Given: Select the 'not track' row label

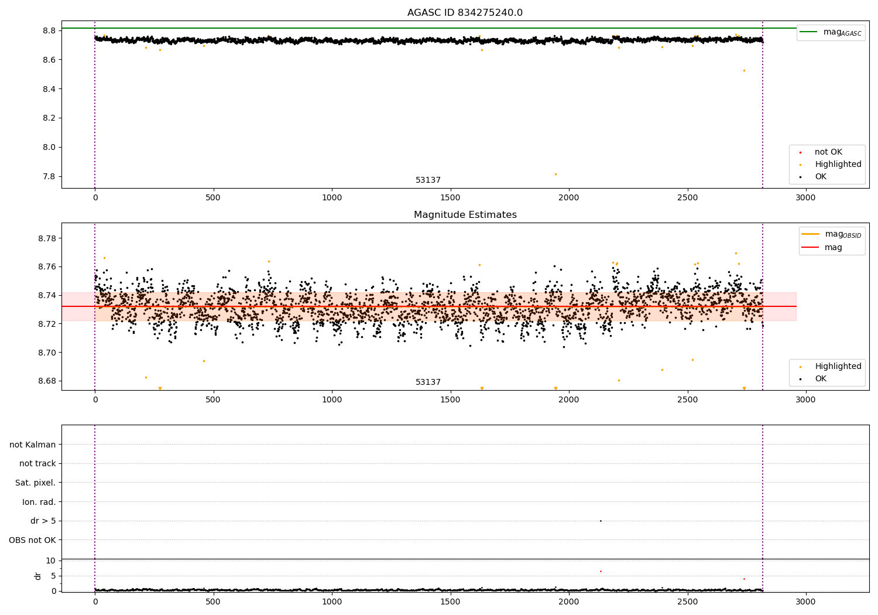Looking at the screenshot, I should point(37,464).
